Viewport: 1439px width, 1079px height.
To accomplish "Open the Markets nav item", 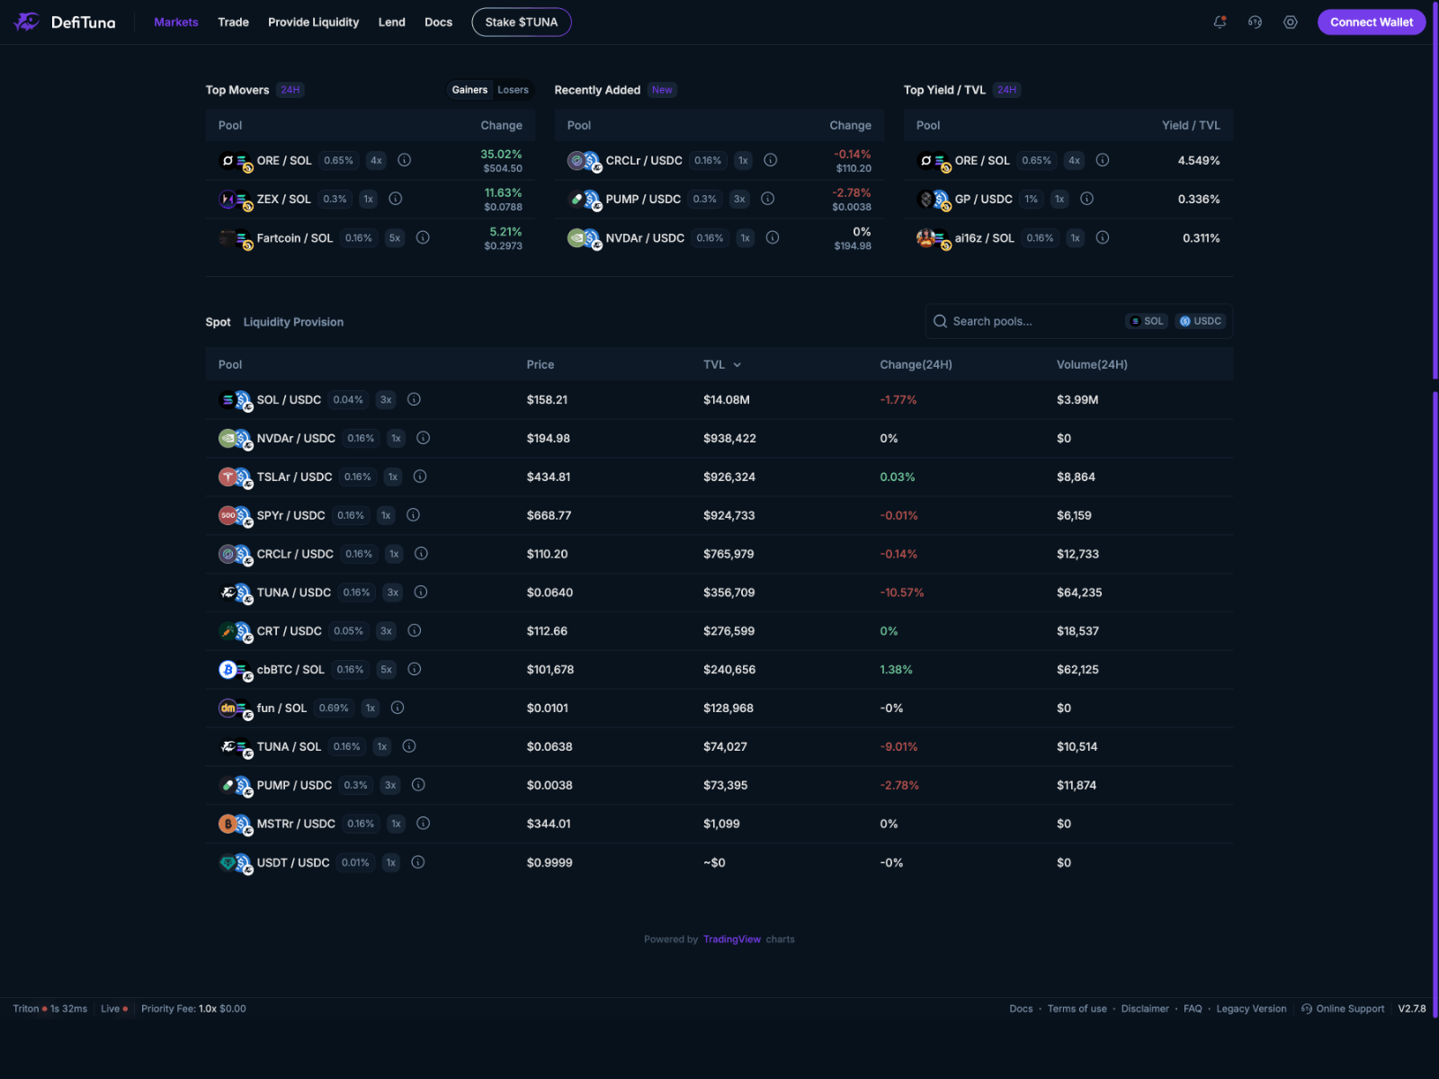I will click(176, 22).
